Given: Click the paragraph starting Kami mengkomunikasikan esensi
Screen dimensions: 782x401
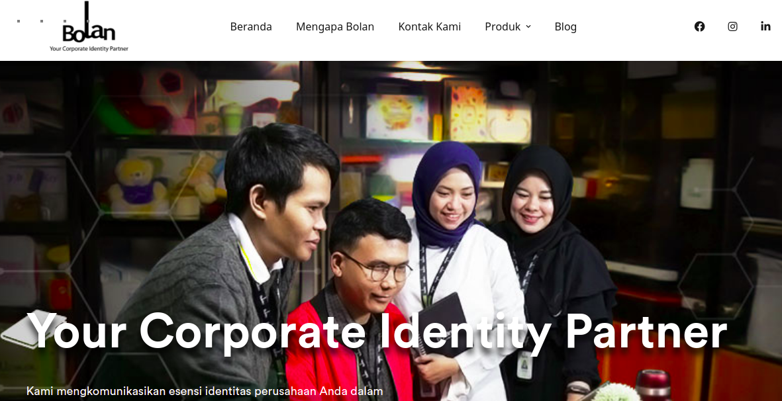Looking at the screenshot, I should coord(205,391).
